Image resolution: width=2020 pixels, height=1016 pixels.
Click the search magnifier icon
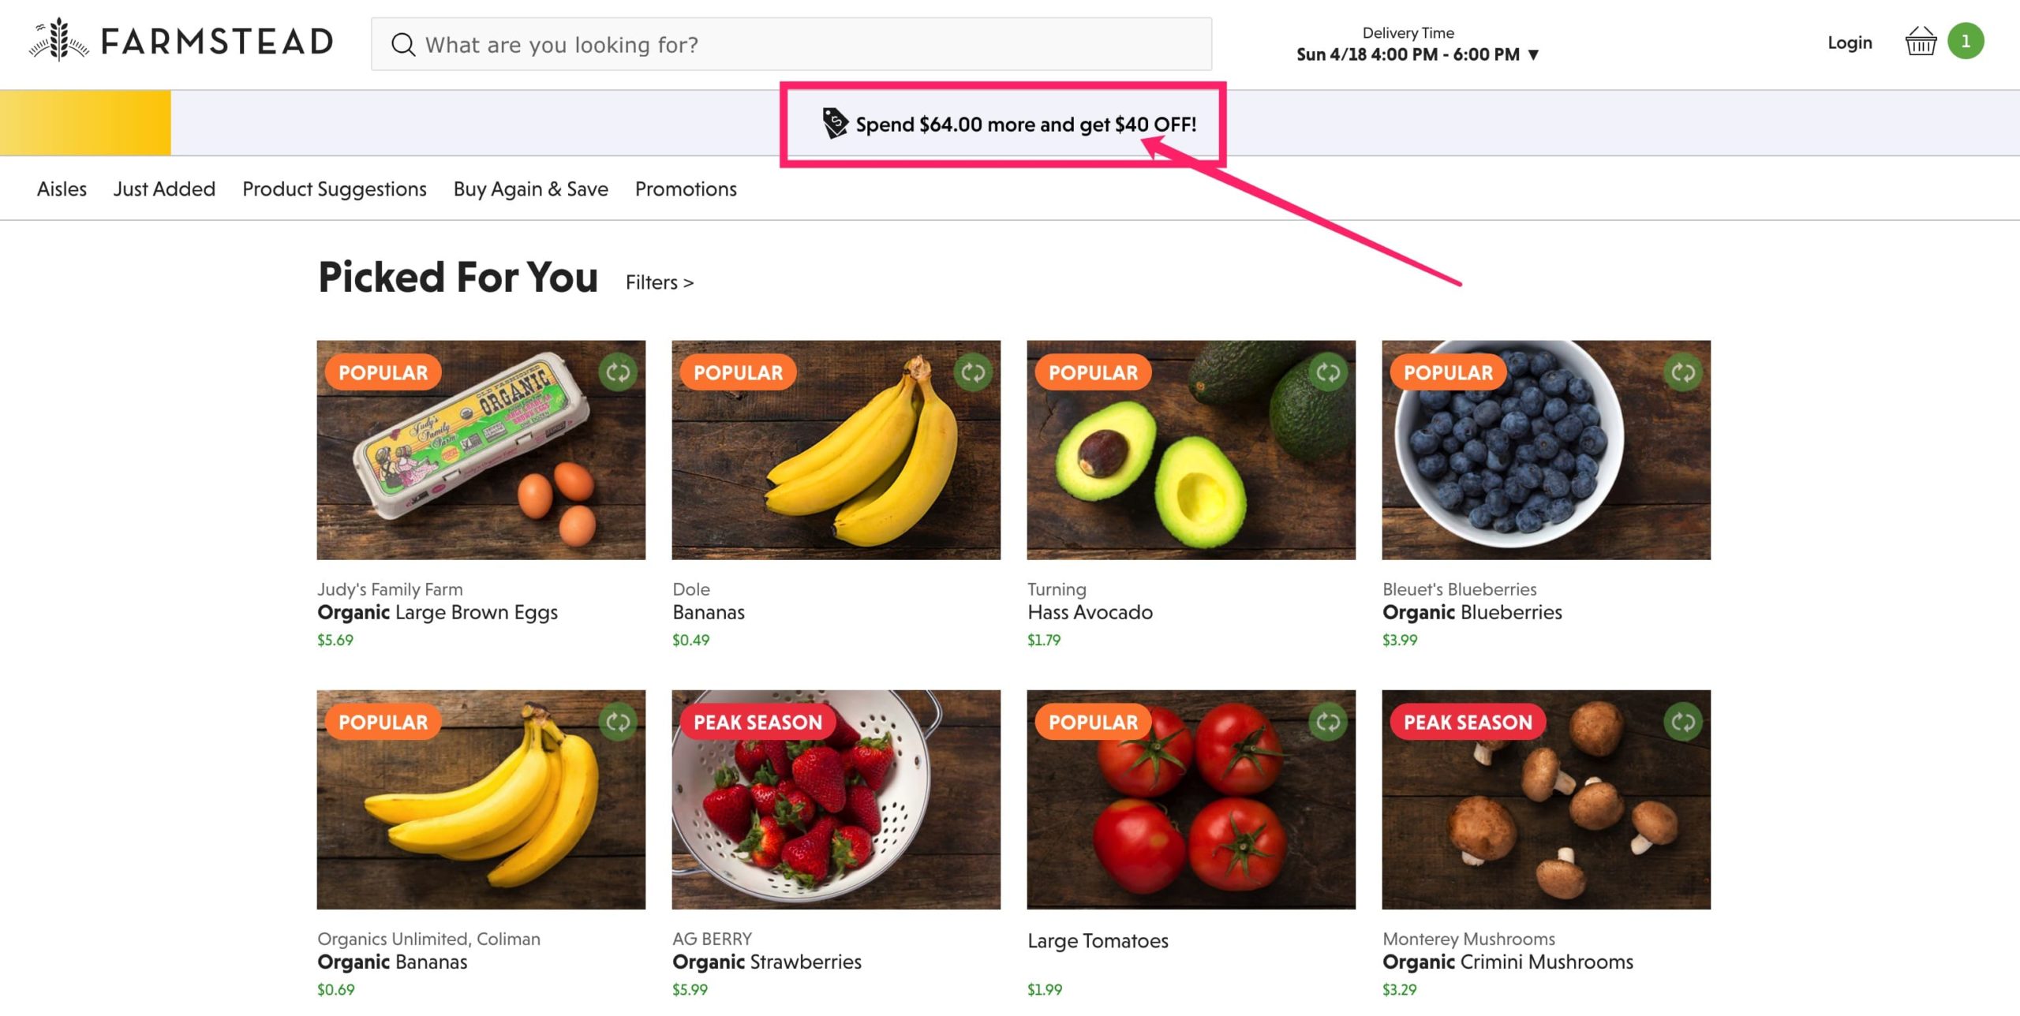tap(402, 45)
